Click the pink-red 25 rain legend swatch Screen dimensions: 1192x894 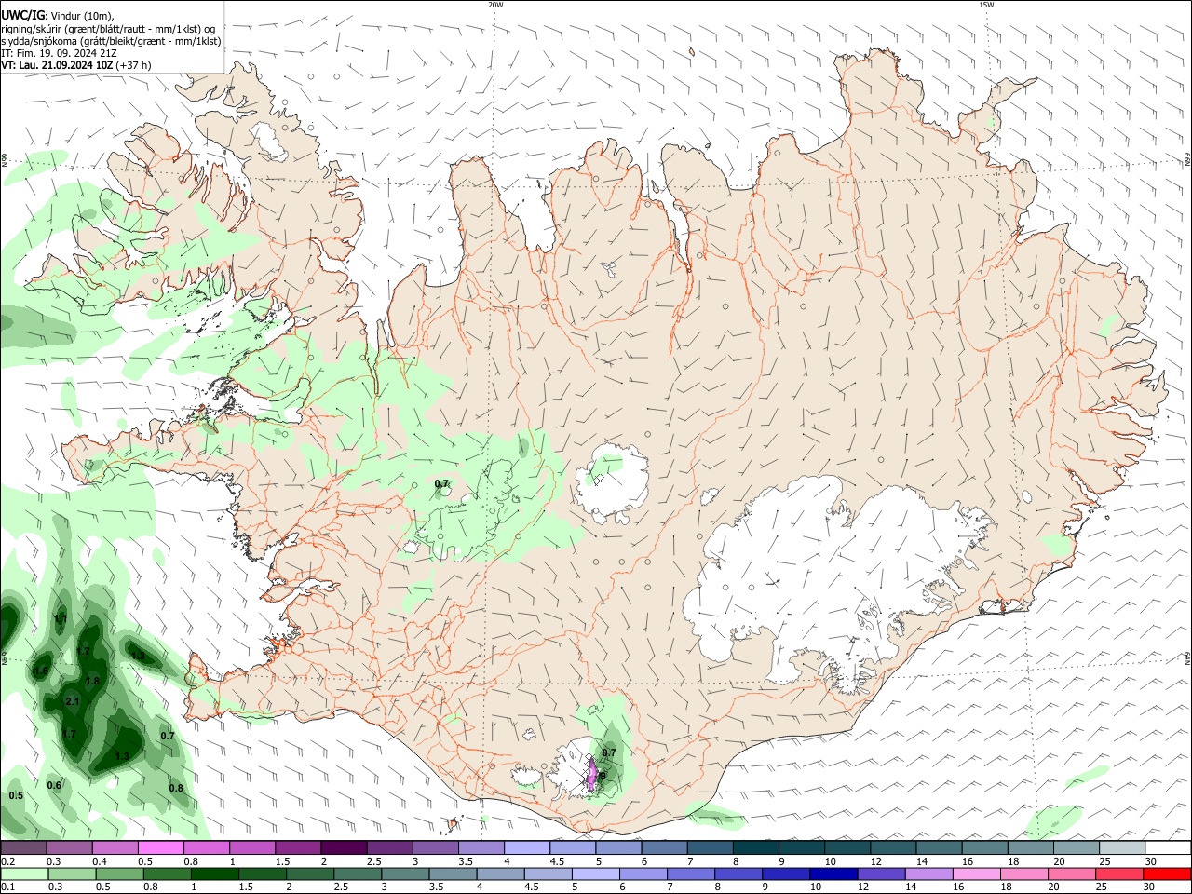click(x=1118, y=874)
